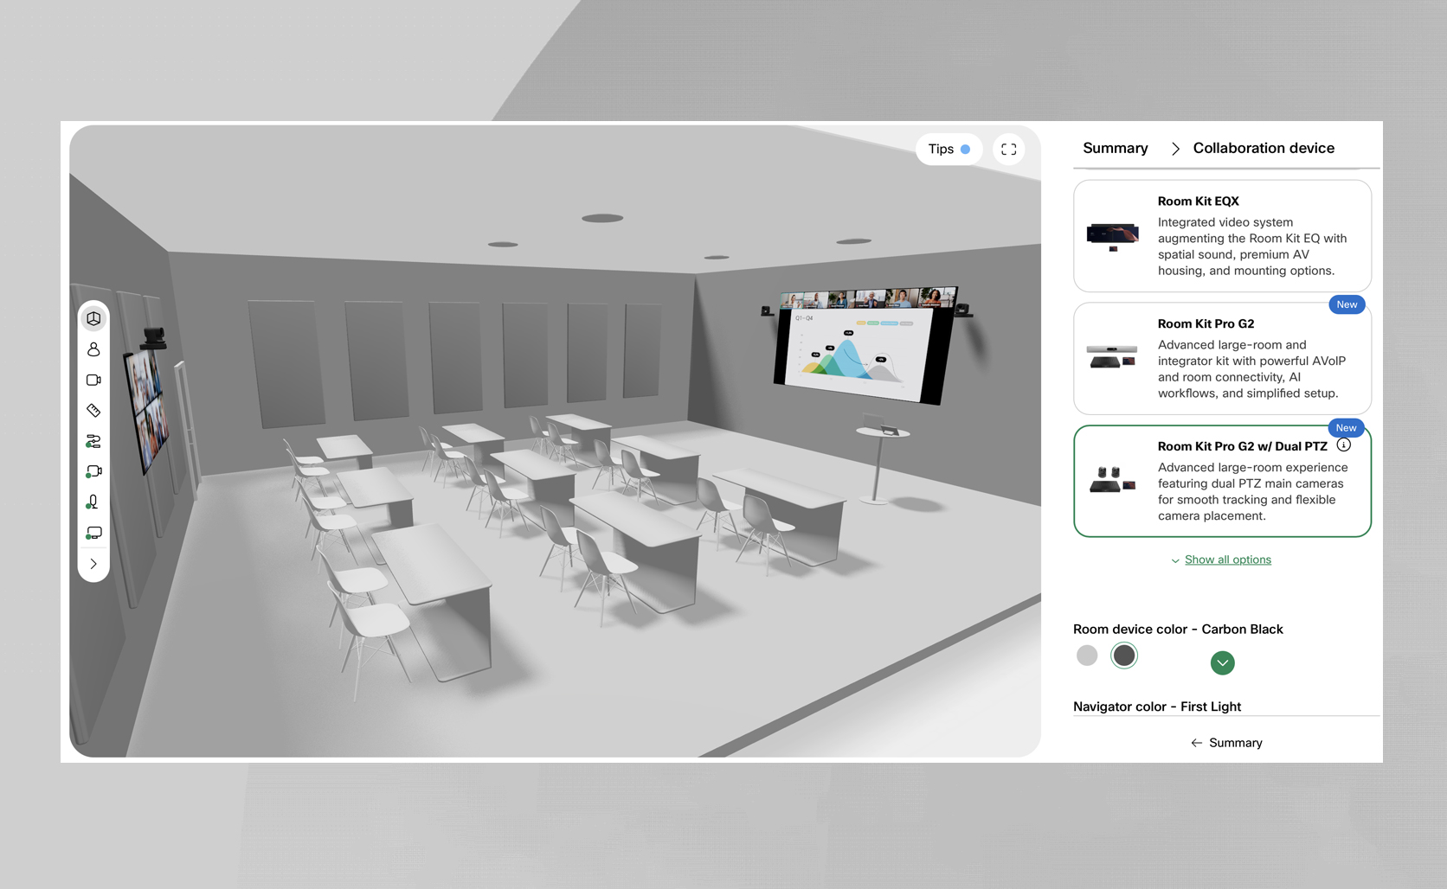Screen dimensions: 1447x889
Task: Click the green scroll-down chevron button
Action: (1222, 663)
